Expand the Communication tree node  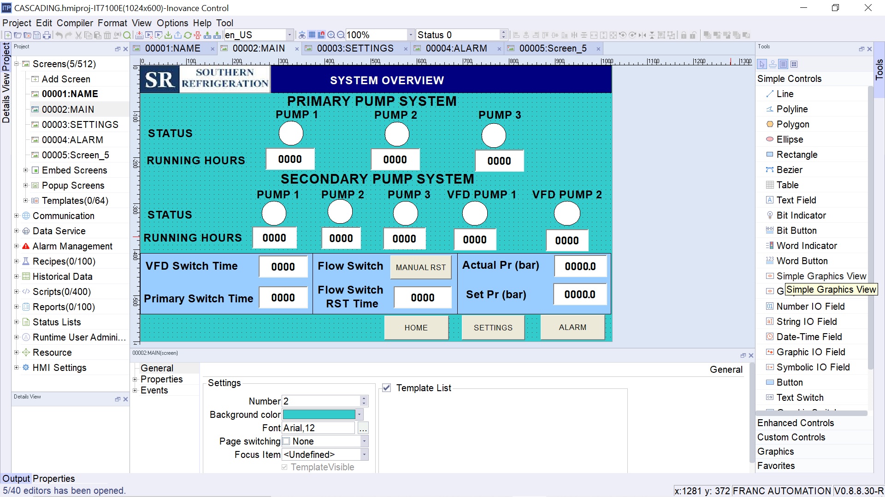17,216
